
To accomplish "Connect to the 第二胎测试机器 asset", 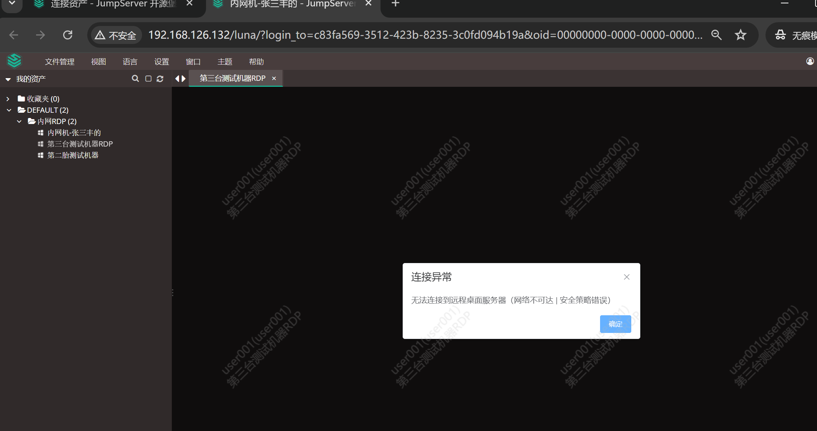I will pyautogui.click(x=73, y=155).
